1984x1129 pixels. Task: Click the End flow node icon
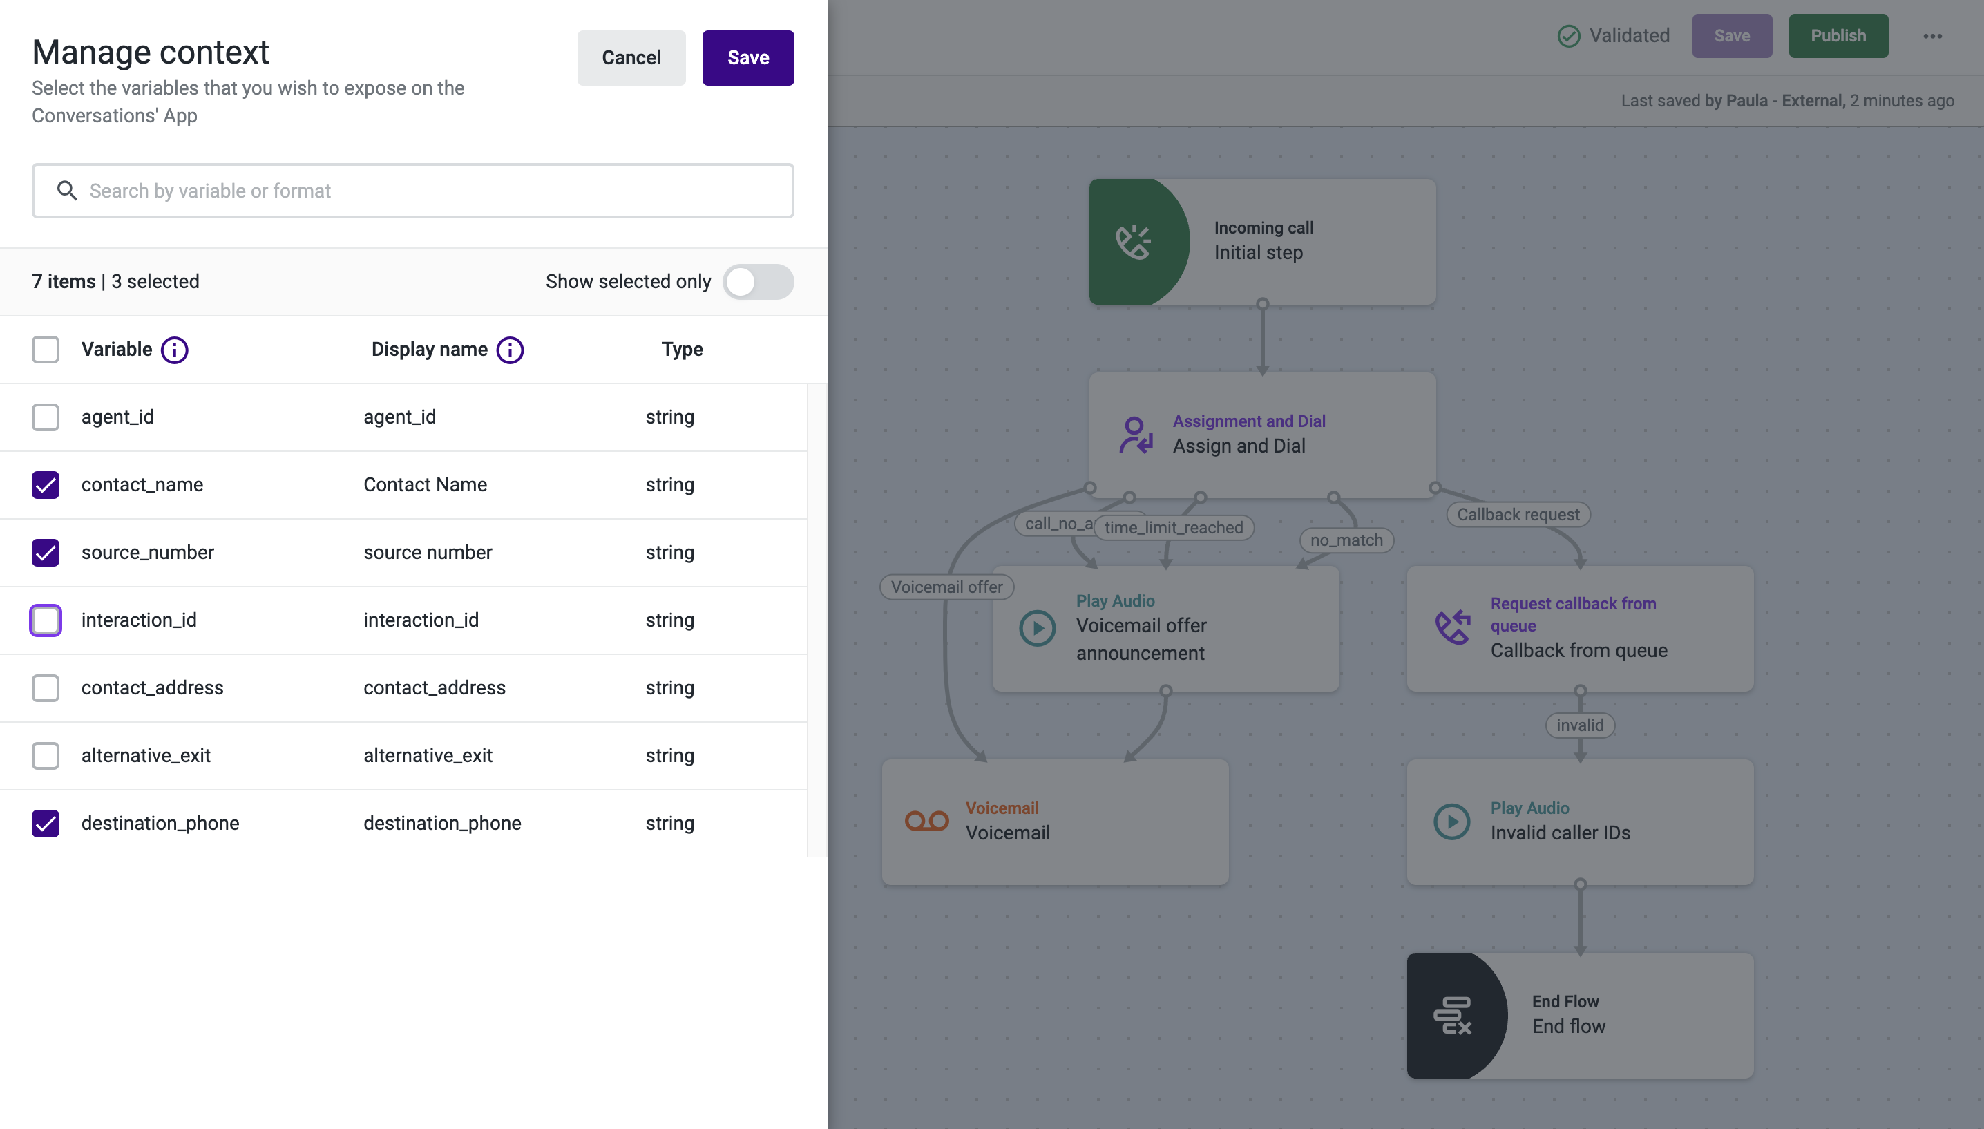click(1452, 1015)
